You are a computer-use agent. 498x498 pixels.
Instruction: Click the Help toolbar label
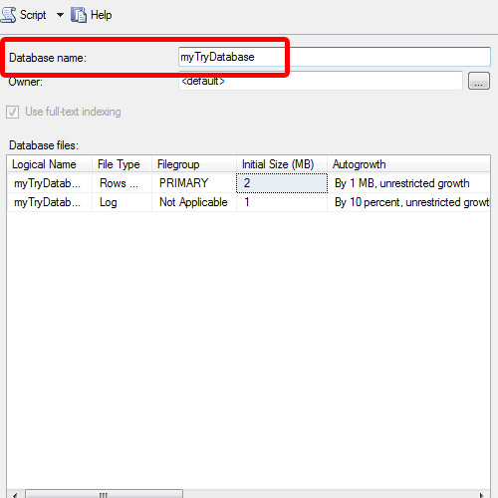[102, 15]
